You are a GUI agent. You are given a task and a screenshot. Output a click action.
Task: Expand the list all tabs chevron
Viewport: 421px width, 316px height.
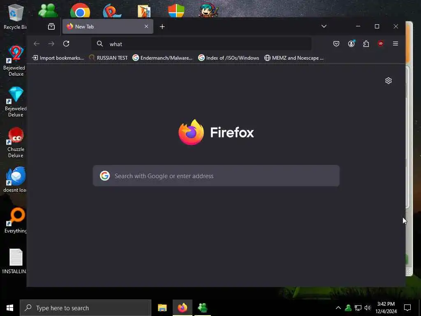(324, 26)
